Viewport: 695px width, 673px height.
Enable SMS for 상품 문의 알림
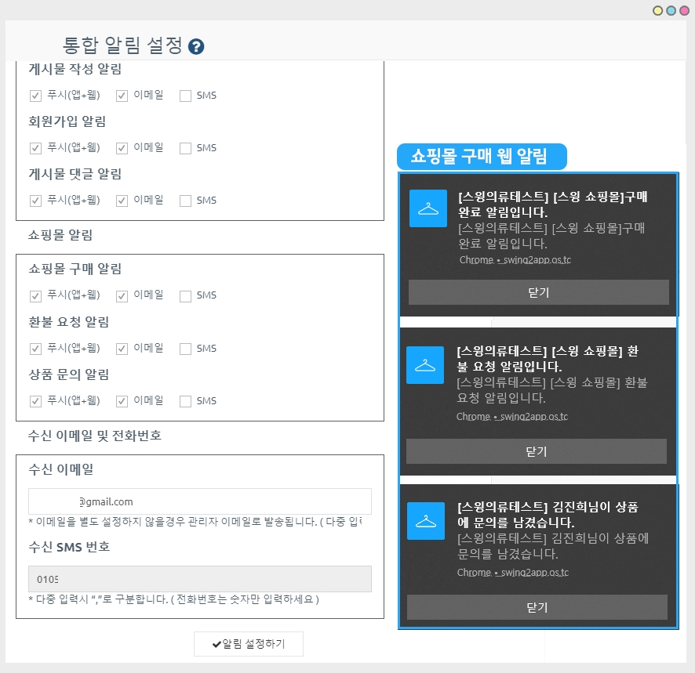pyautogui.click(x=185, y=401)
